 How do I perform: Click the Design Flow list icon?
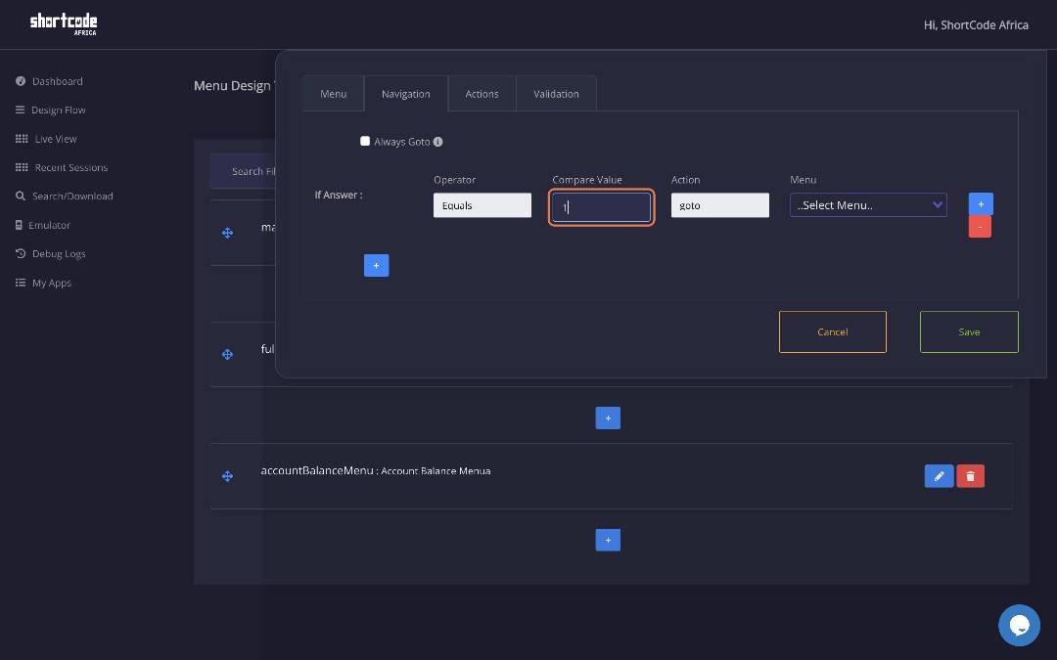[21, 110]
